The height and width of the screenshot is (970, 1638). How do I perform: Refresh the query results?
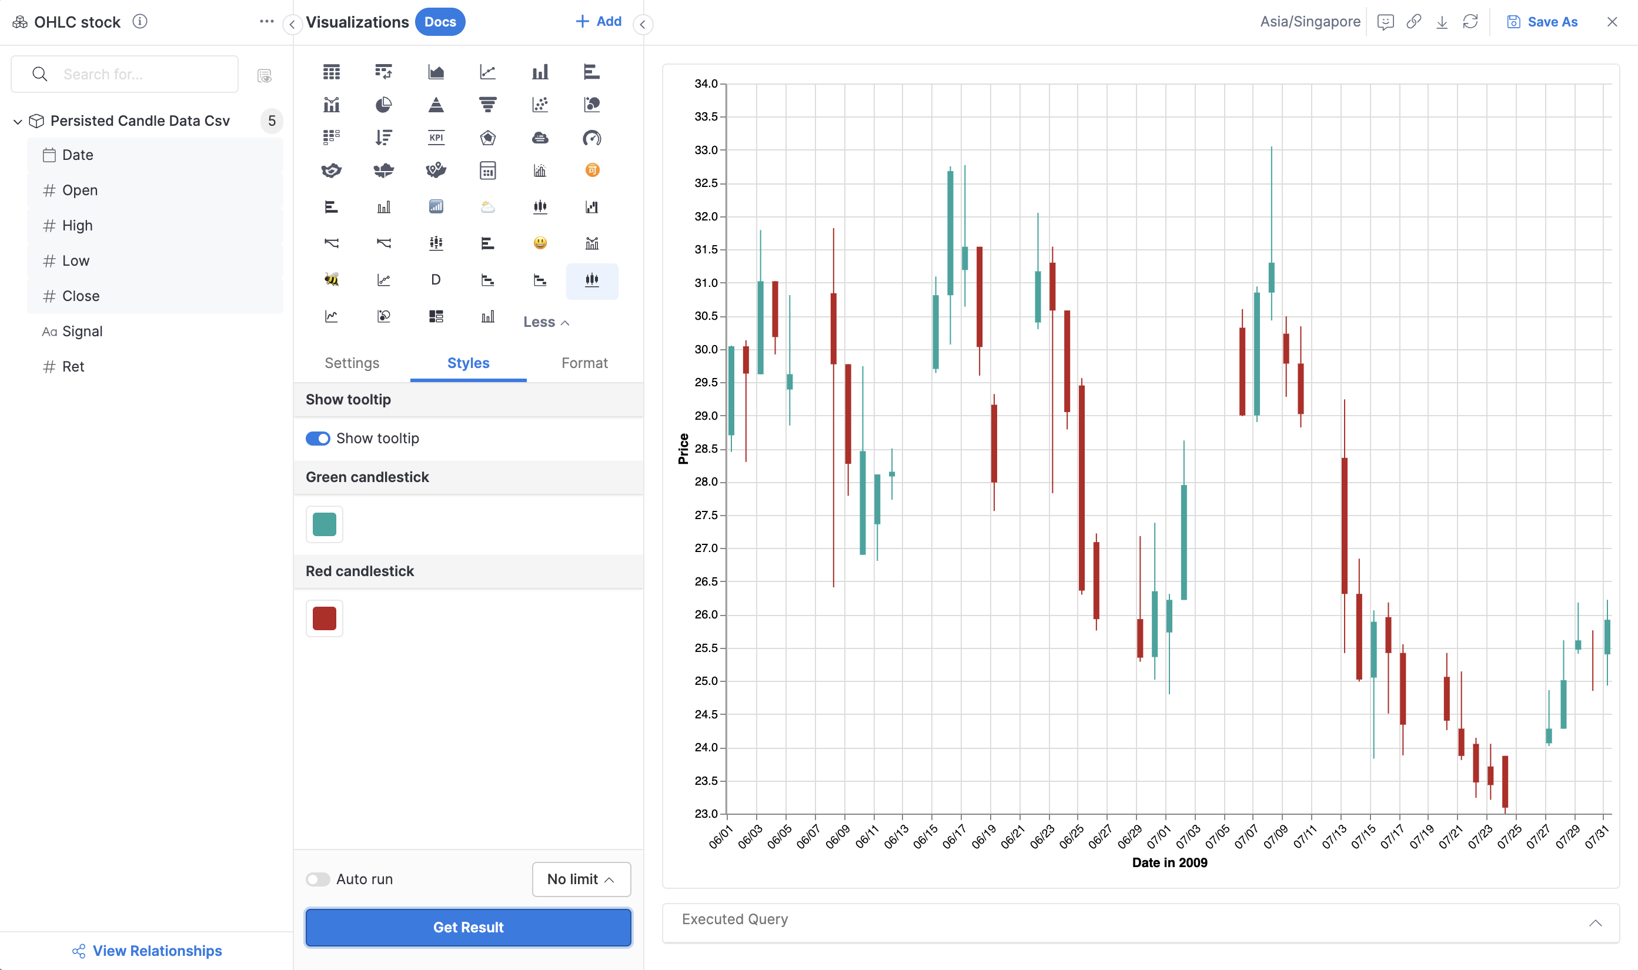1470,22
